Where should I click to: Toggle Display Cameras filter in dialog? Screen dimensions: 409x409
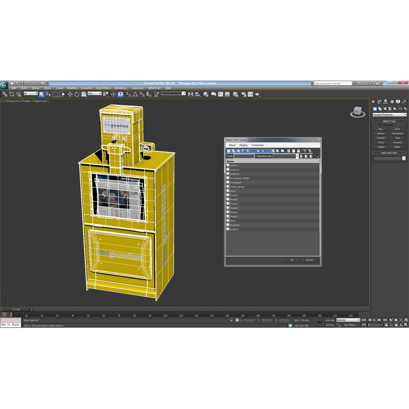pos(244,151)
